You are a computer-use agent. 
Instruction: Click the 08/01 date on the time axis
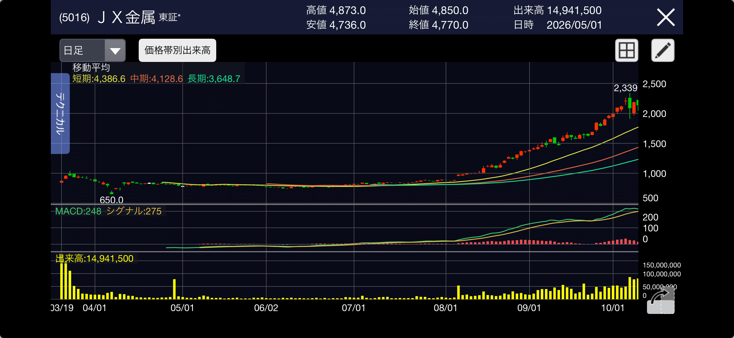click(446, 308)
